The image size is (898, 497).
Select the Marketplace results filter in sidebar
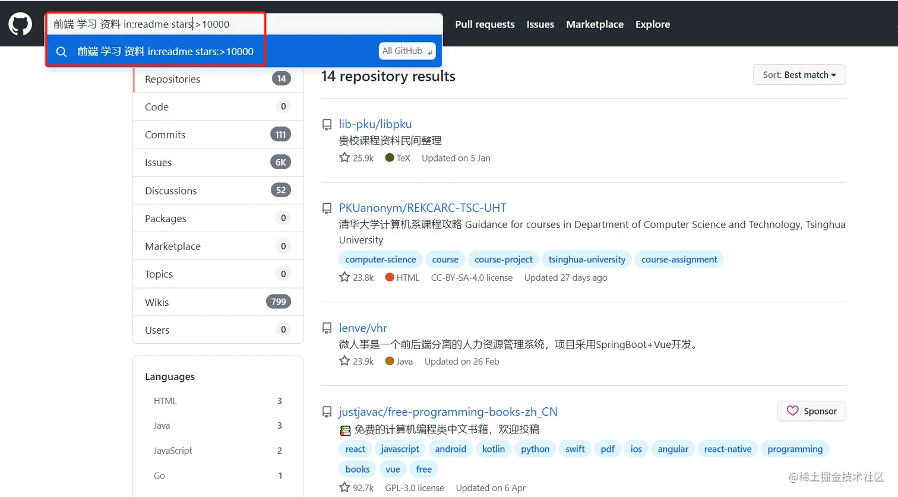coord(218,246)
